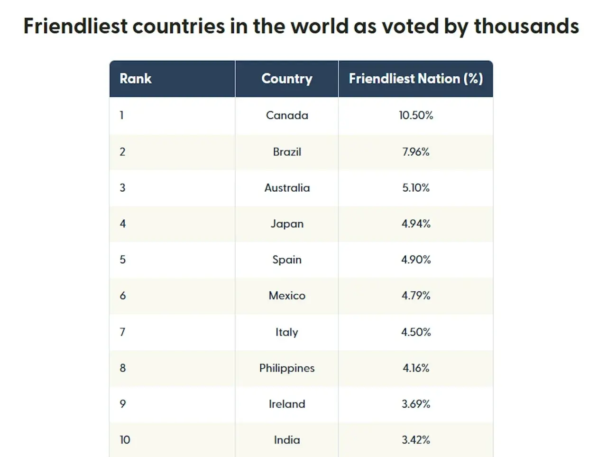Viewport: 607px width, 457px height.
Task: Select the Brazil cell
Action: [287, 152]
